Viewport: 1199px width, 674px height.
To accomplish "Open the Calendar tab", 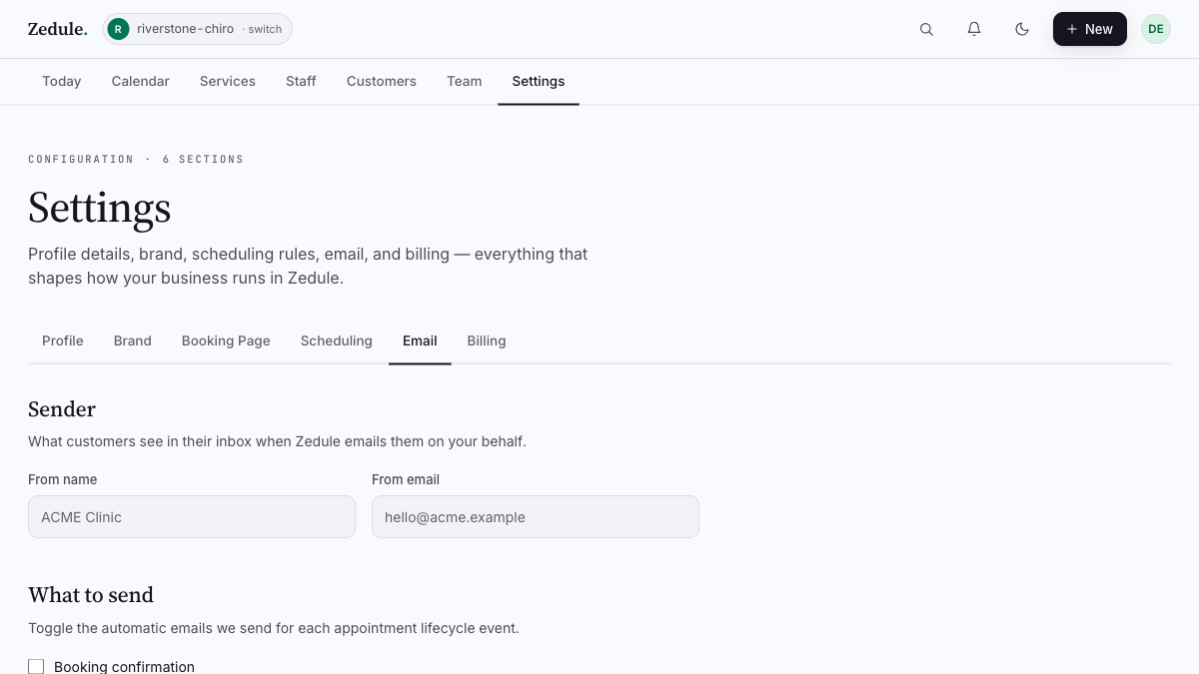I will coord(141,81).
